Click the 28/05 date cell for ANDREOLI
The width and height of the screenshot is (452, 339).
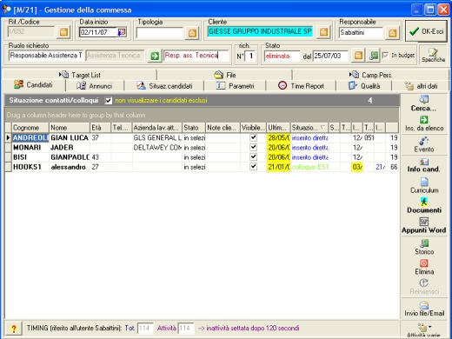point(278,137)
